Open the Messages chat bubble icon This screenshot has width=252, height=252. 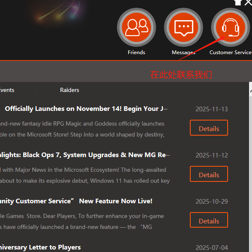[184, 28]
